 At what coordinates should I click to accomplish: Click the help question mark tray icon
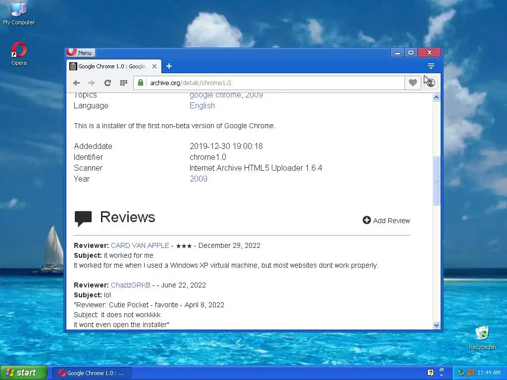(430, 373)
